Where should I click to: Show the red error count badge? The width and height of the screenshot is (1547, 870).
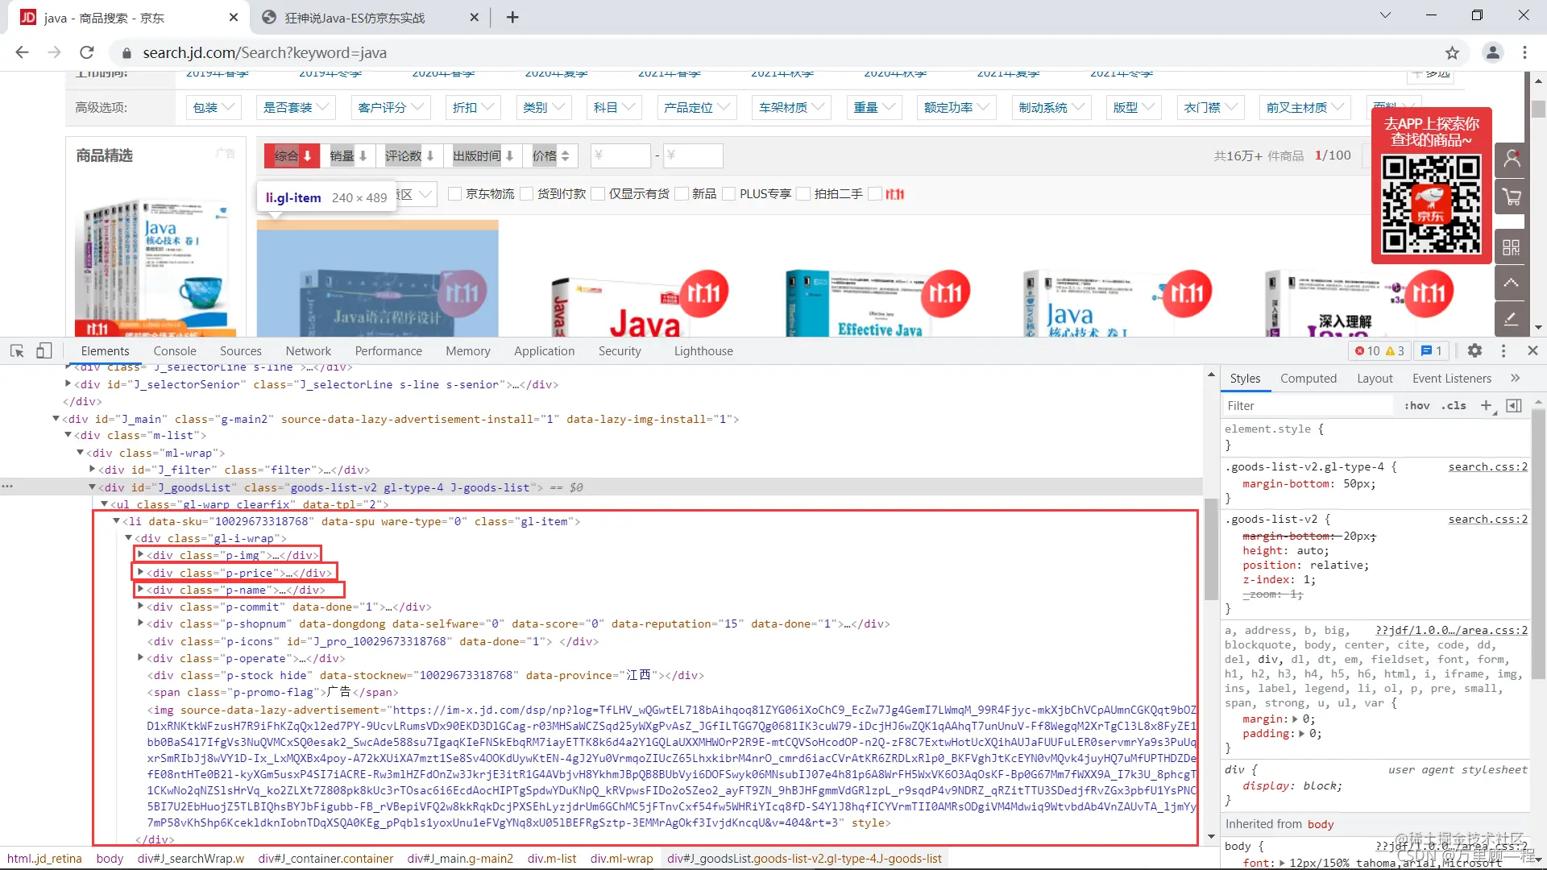[x=1367, y=350]
